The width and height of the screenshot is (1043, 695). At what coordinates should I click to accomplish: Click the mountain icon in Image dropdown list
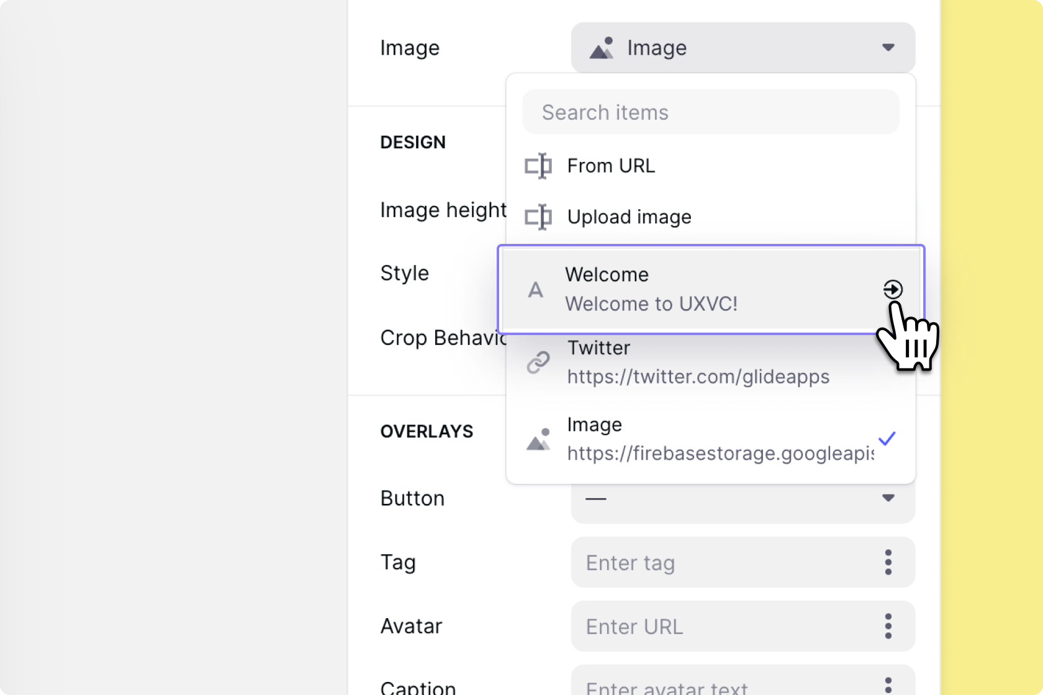pos(538,439)
